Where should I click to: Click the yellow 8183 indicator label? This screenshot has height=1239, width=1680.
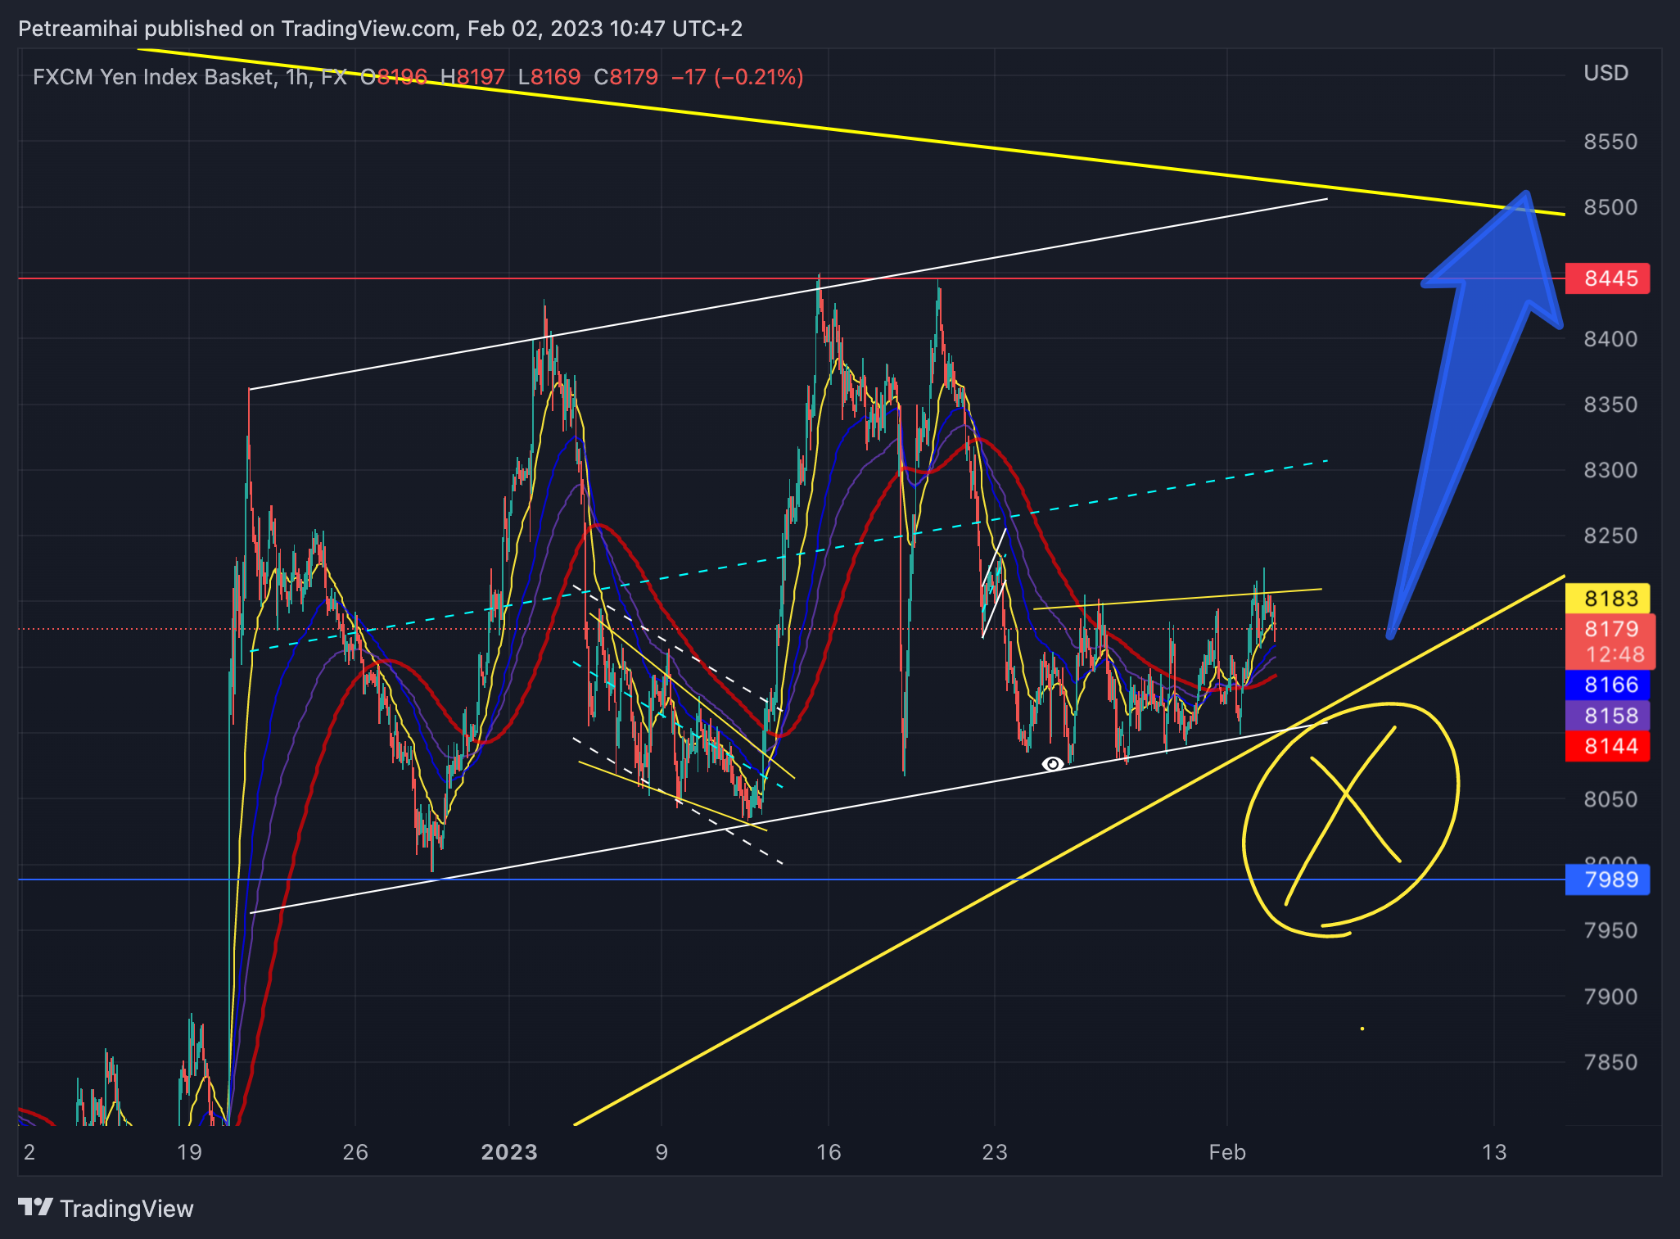pyautogui.click(x=1607, y=599)
